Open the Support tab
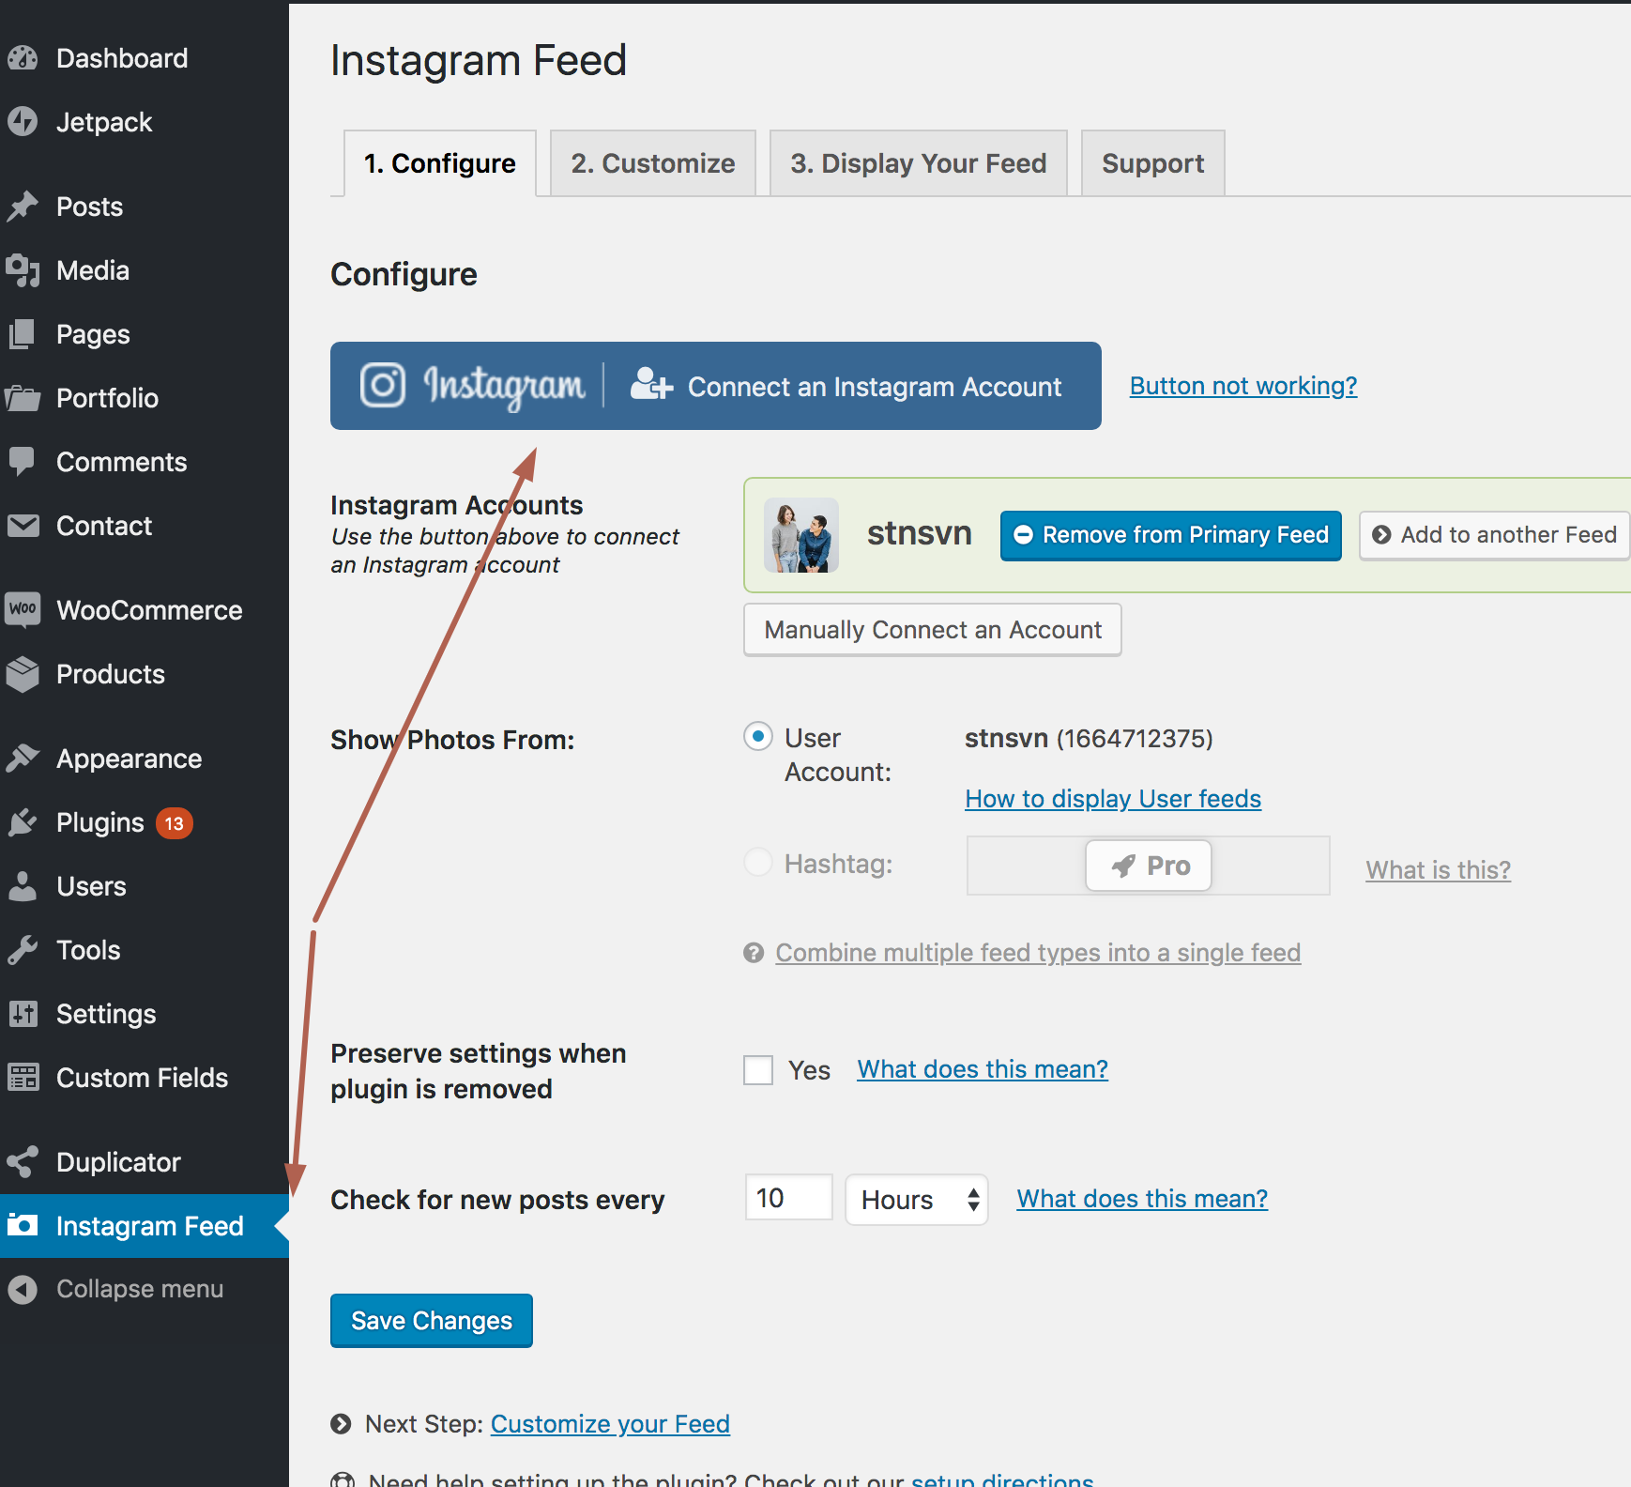 pos(1153,163)
